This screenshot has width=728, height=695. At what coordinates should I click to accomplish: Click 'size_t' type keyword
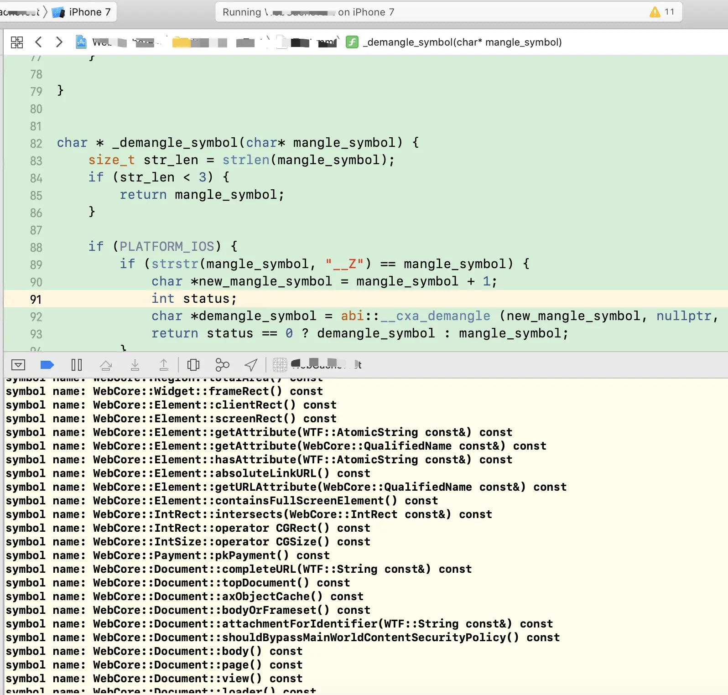112,160
